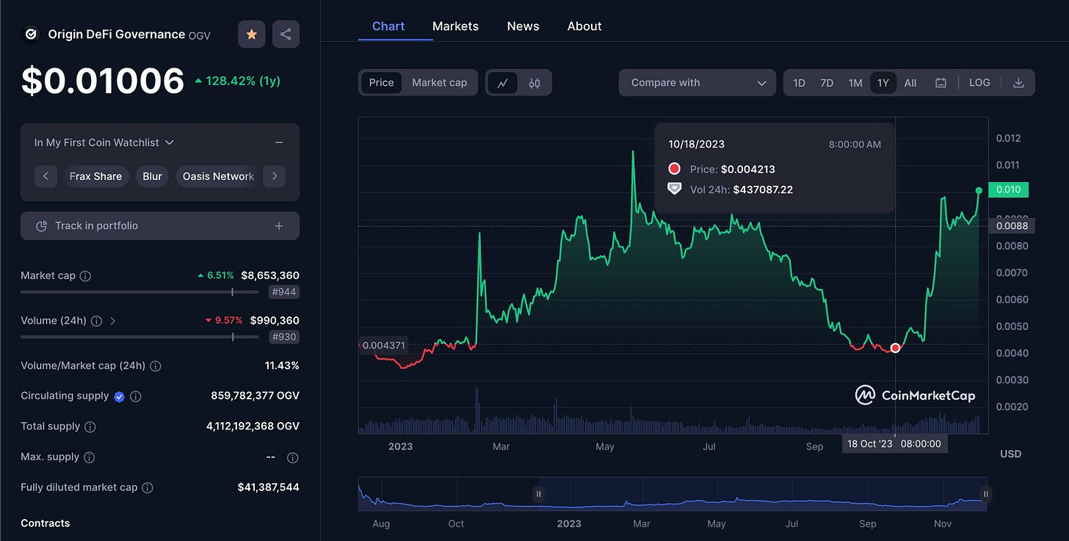Screen dimensions: 1069x541
Task: Open Oasis Network coin chip
Action: (217, 176)
